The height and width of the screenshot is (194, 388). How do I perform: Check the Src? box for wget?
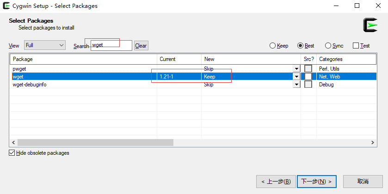click(x=308, y=76)
